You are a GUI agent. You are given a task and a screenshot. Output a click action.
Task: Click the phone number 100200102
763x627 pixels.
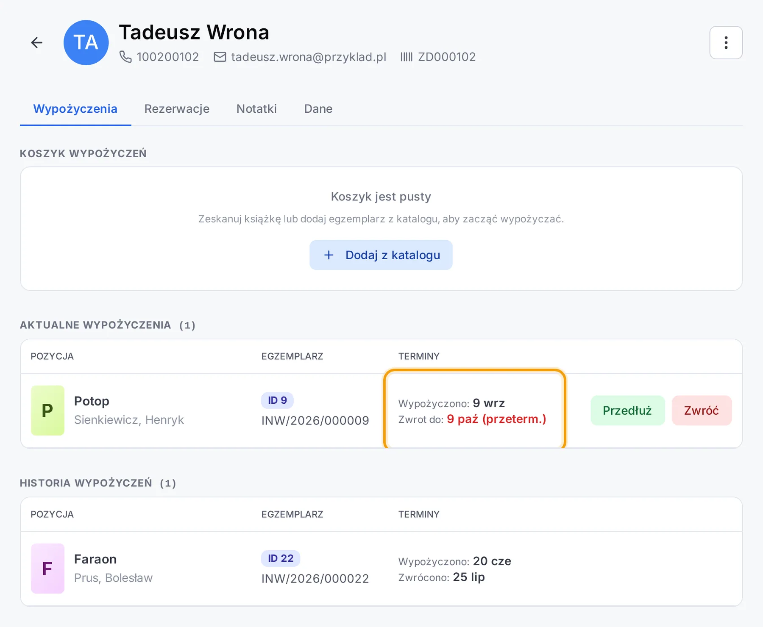point(168,57)
